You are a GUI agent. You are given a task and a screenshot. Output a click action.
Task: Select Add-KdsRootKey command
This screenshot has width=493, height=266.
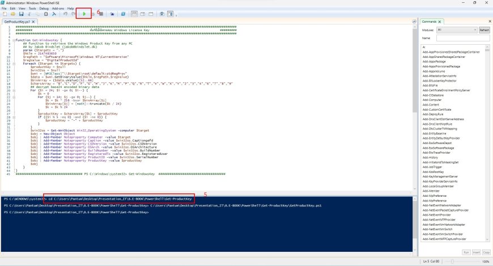click(x=433, y=172)
